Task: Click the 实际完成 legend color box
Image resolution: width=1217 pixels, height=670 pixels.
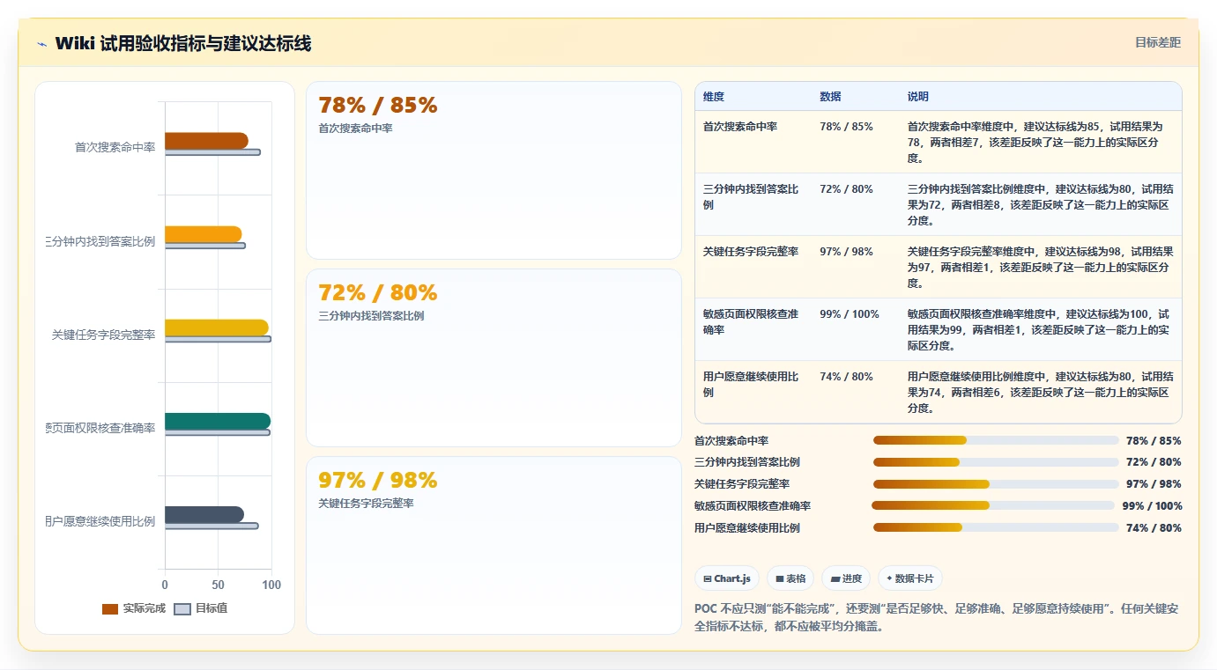Action: pyautogui.click(x=110, y=609)
